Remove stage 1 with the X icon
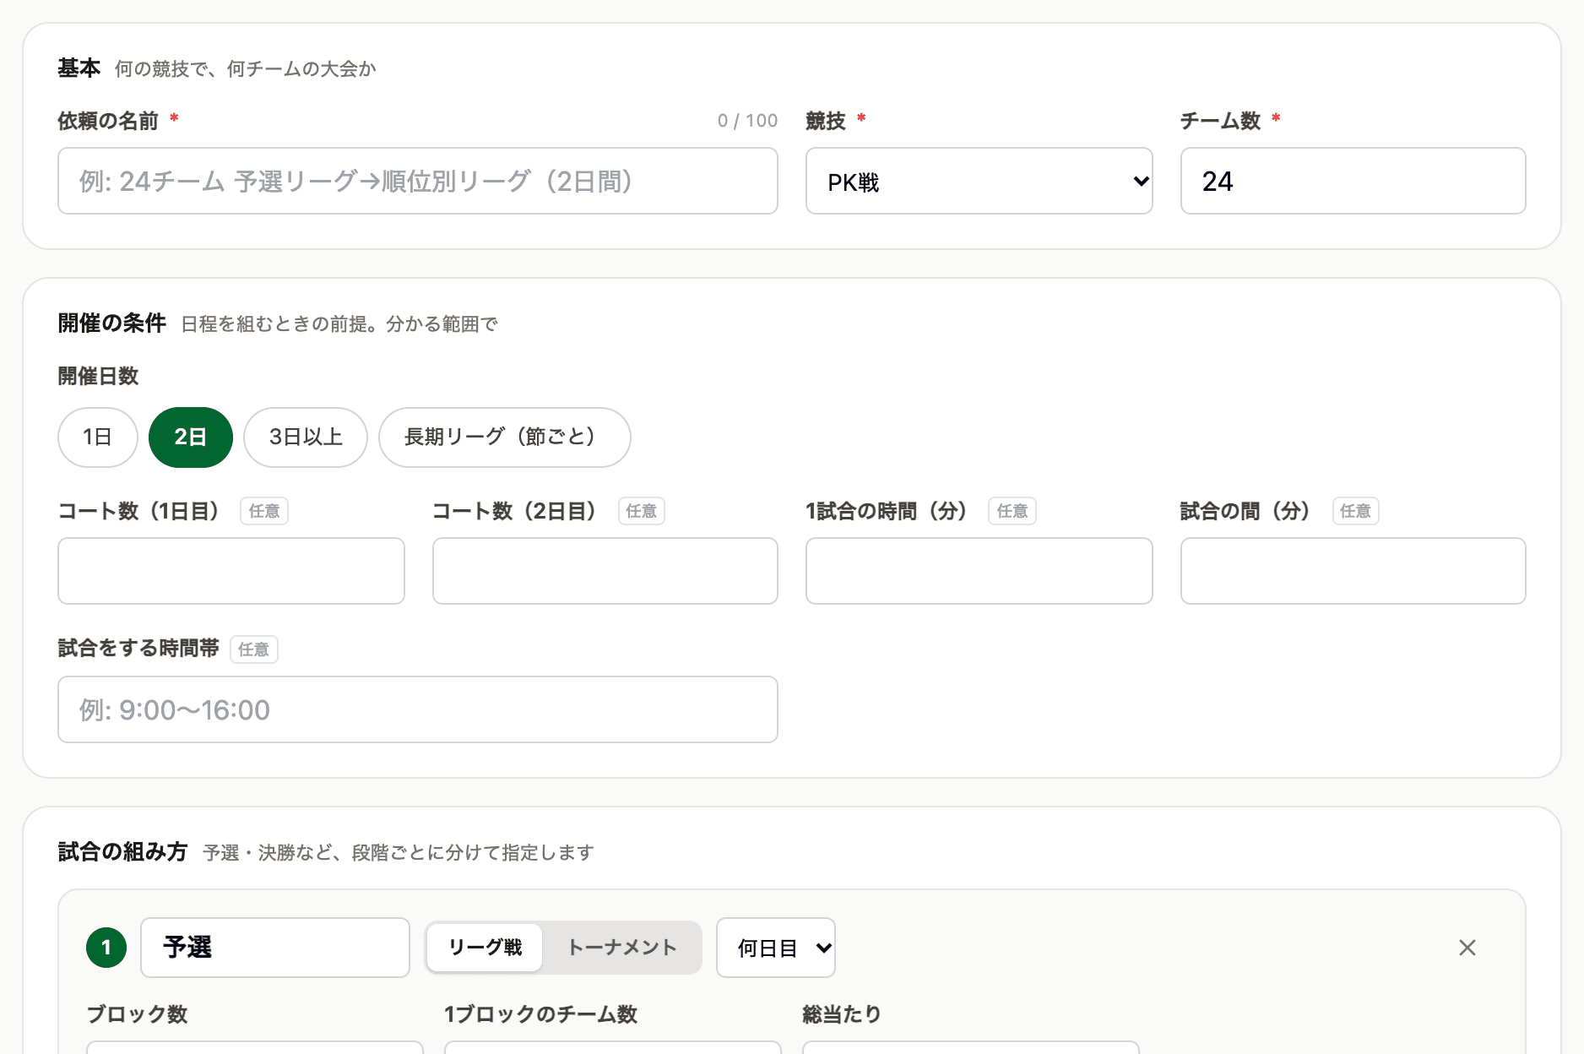The image size is (1584, 1054). point(1467,948)
